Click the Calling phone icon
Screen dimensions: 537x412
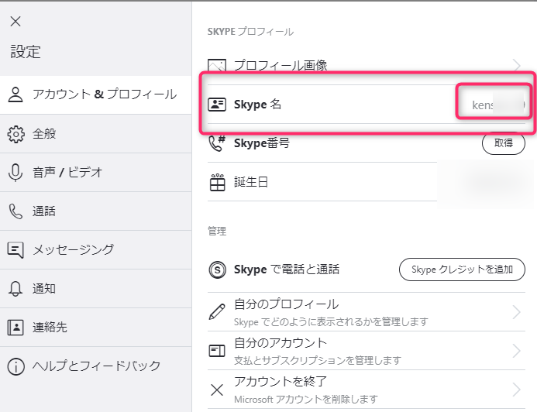tap(15, 211)
